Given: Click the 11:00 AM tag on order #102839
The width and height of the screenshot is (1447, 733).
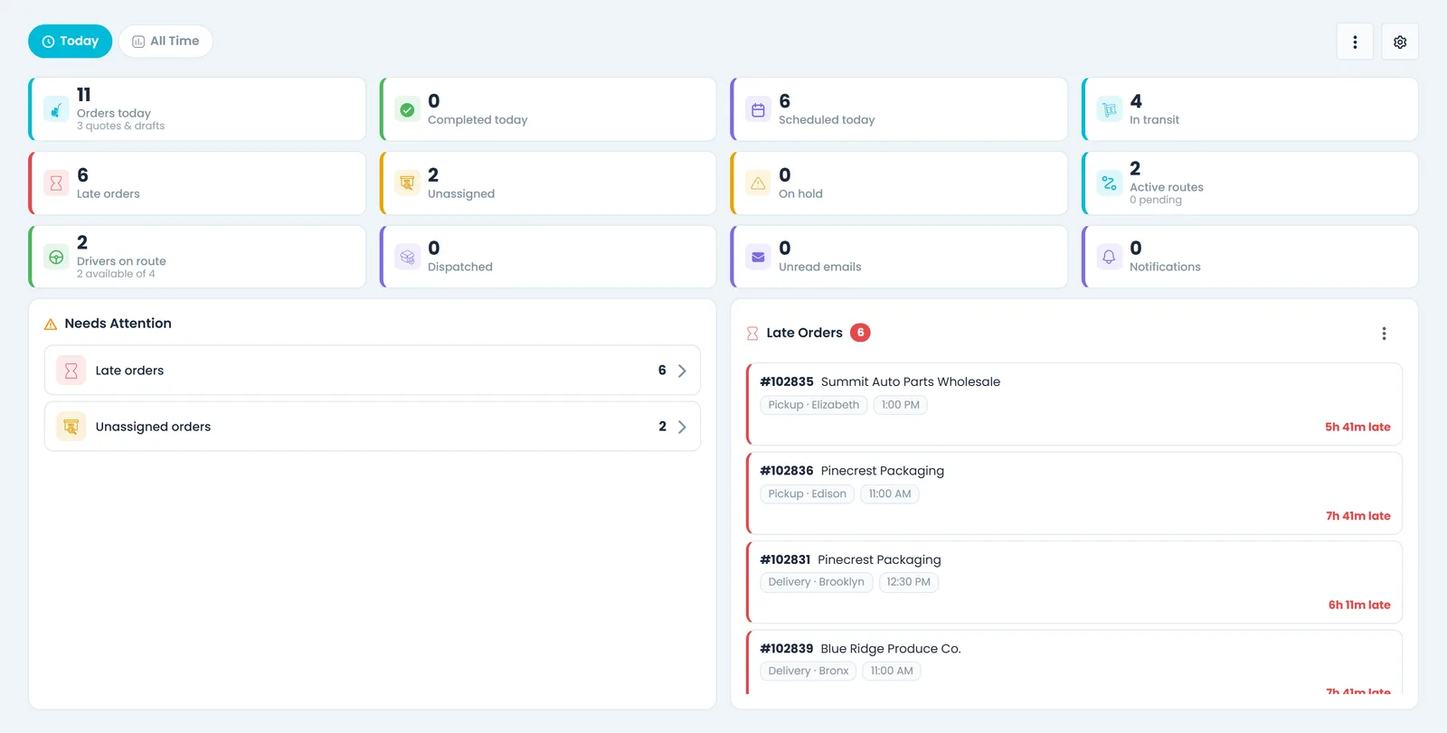Looking at the screenshot, I should (892, 671).
